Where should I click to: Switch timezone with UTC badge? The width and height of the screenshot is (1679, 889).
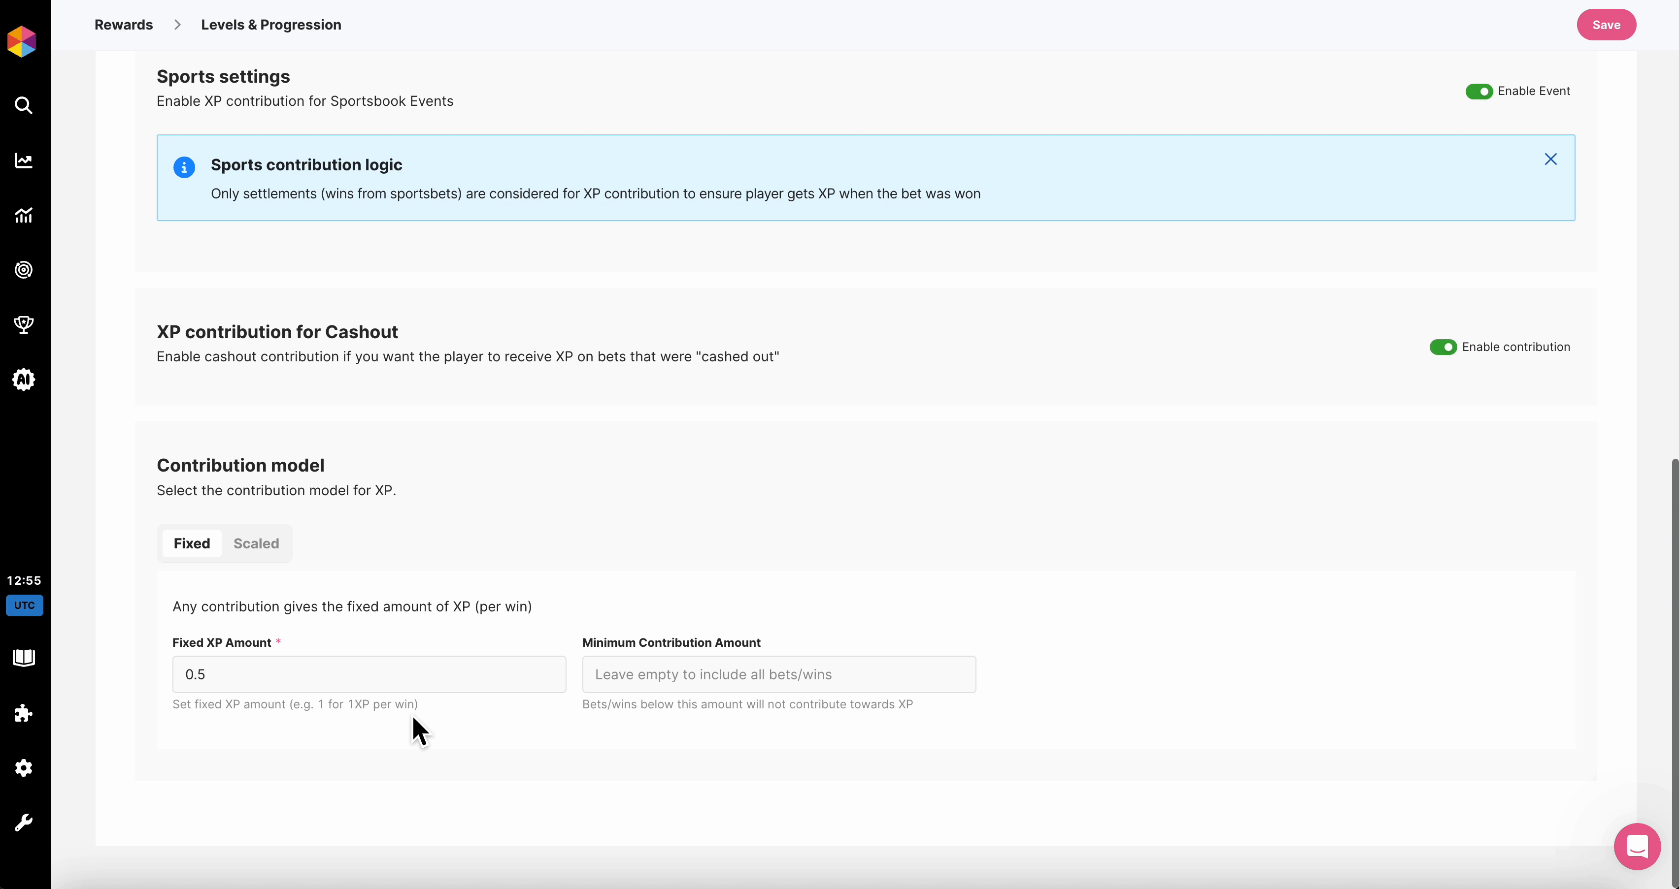[25, 605]
